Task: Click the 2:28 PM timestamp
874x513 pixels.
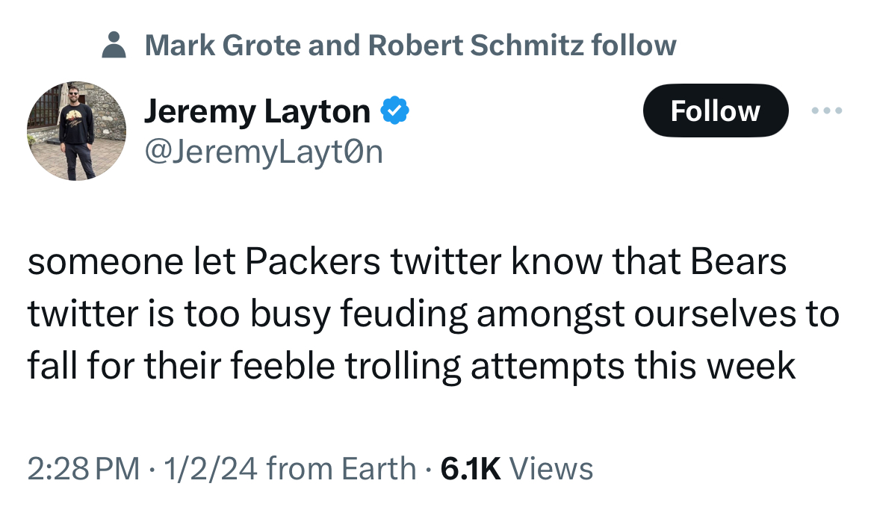Action: 84,469
